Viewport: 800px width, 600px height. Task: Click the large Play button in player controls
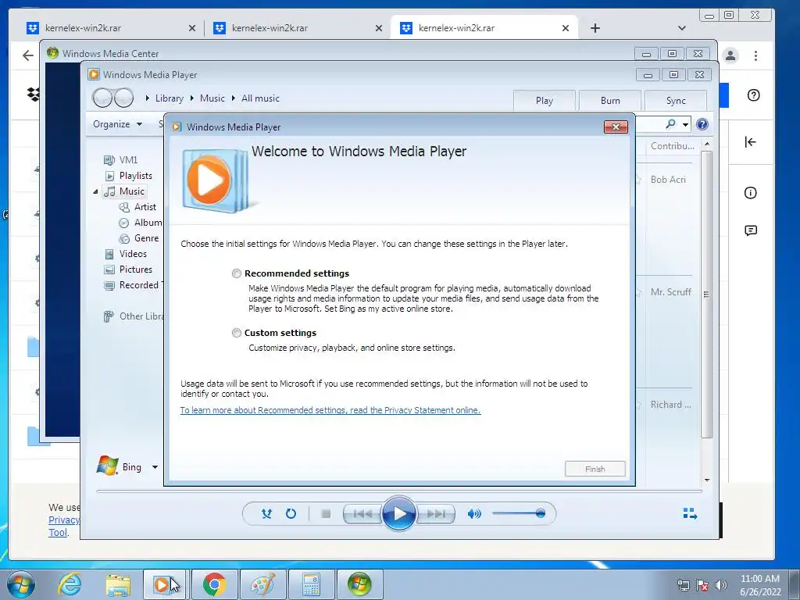[x=398, y=514]
